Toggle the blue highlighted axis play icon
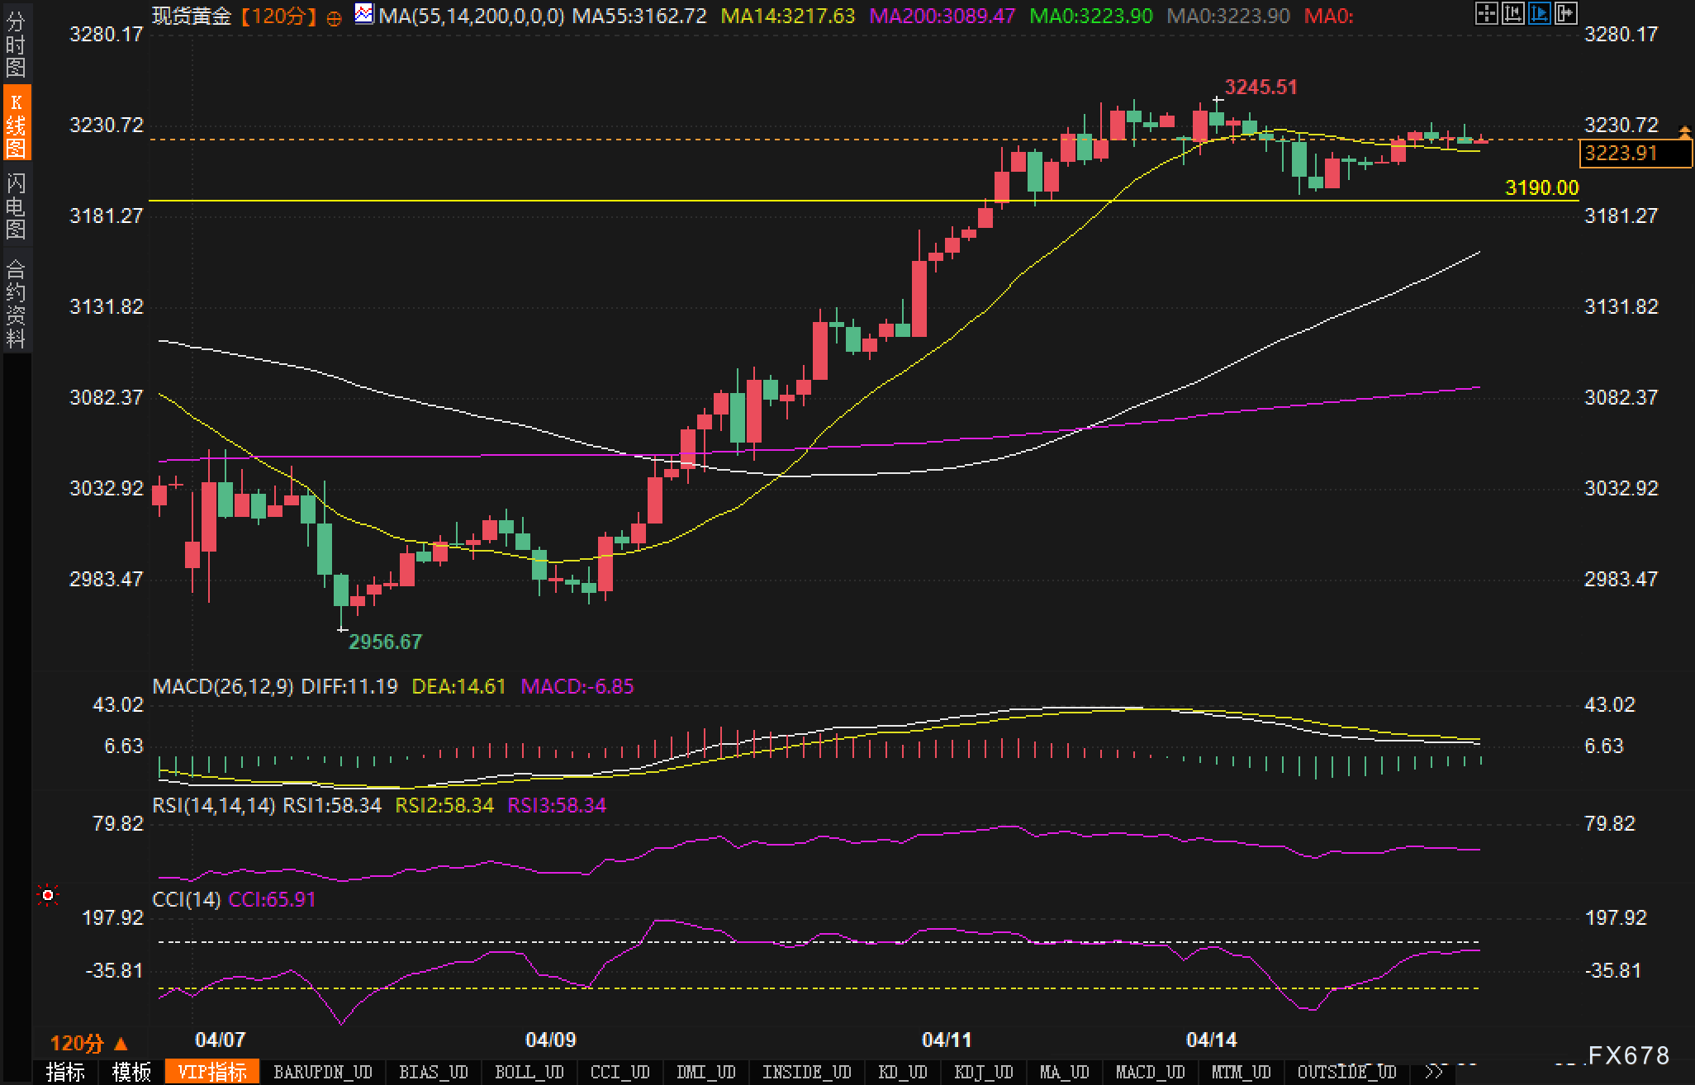The width and height of the screenshot is (1695, 1085). click(1539, 13)
